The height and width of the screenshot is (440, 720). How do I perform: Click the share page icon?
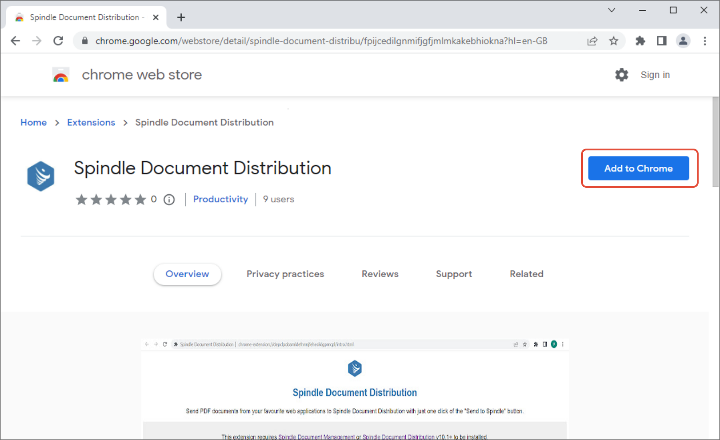click(592, 41)
